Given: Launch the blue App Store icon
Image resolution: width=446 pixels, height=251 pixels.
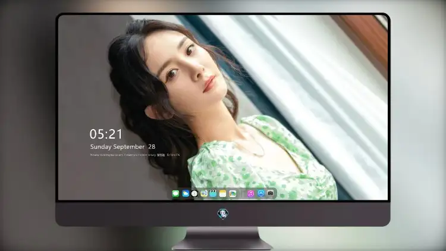Looking at the screenshot, I should [261, 193].
